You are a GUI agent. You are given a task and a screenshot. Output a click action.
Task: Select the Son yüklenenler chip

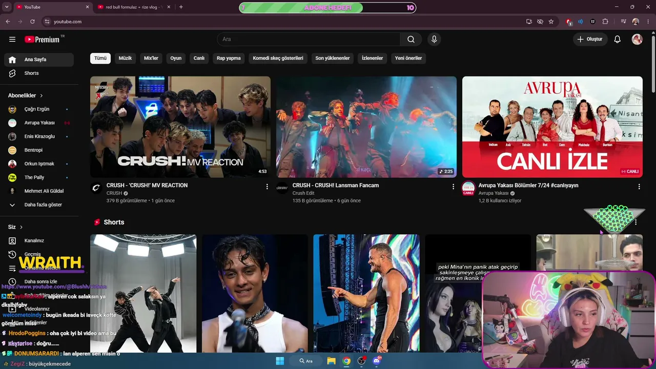coord(333,58)
